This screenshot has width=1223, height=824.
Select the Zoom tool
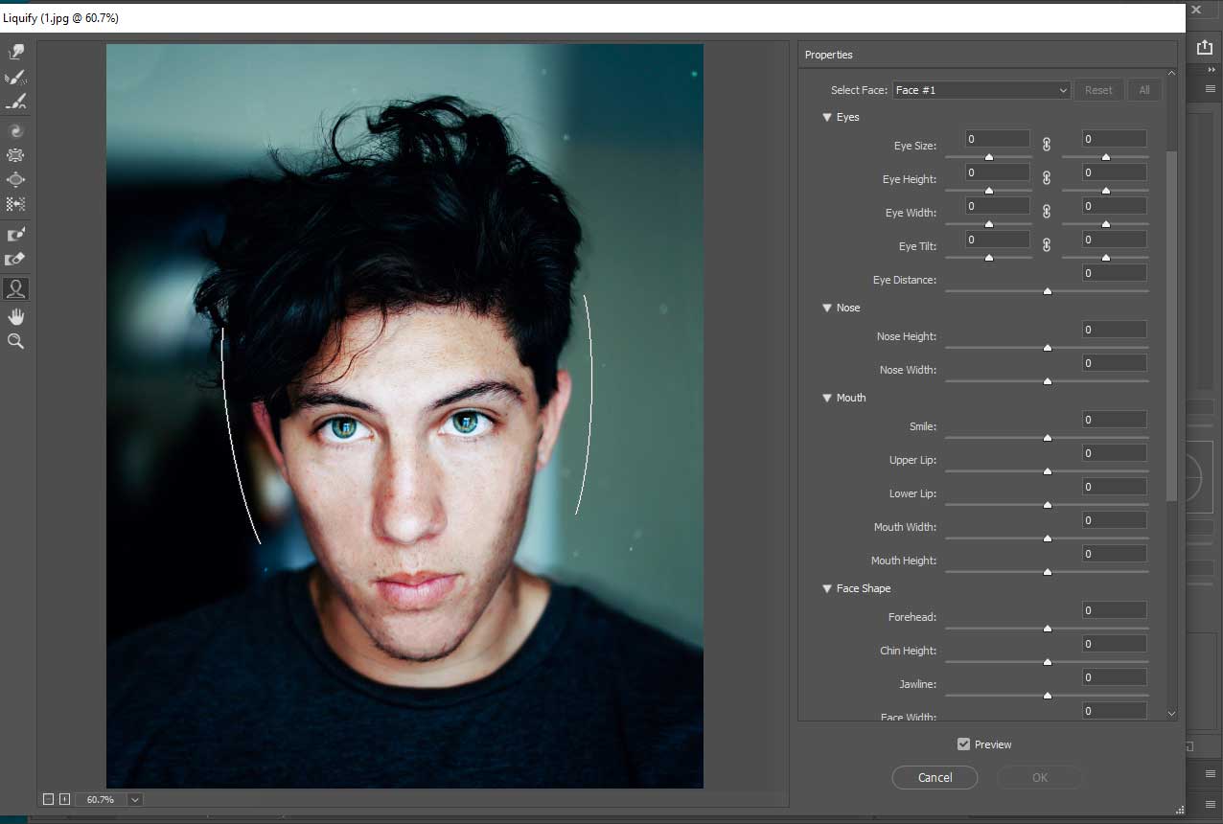pos(15,341)
